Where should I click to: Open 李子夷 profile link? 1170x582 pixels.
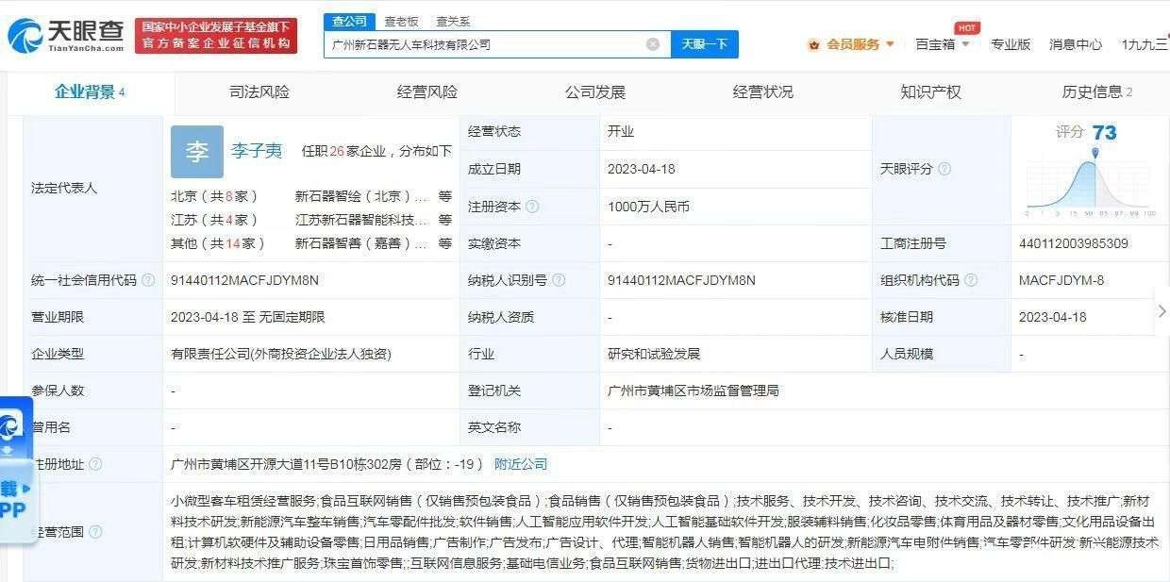click(257, 151)
